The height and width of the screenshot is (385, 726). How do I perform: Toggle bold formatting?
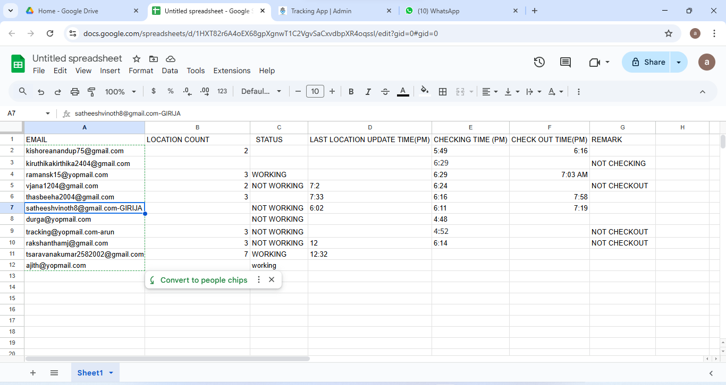(x=351, y=92)
